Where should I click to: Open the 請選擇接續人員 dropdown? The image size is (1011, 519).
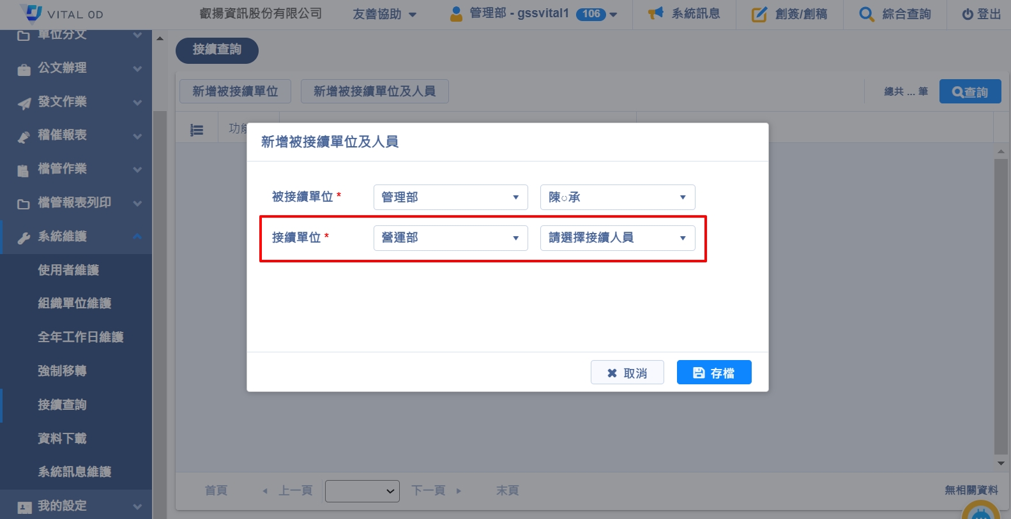click(617, 238)
